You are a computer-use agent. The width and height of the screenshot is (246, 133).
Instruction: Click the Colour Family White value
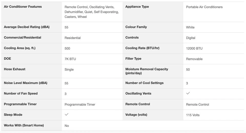(190, 27)
